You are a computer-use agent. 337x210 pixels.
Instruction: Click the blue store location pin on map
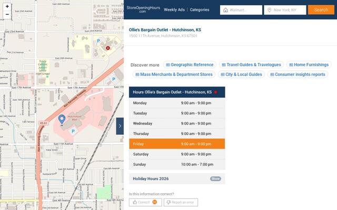click(x=62, y=119)
